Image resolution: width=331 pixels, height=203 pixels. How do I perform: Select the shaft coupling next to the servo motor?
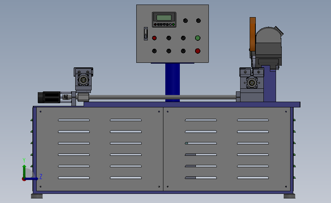[66, 97]
